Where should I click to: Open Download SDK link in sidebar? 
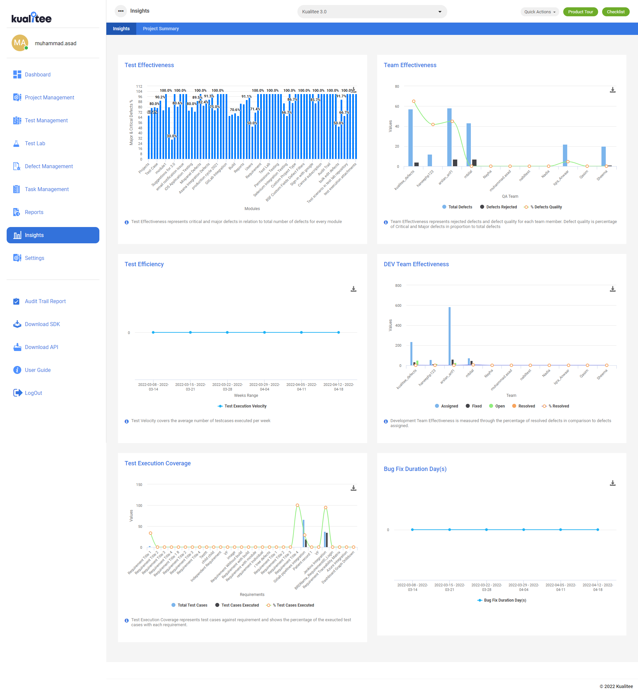[x=42, y=324]
